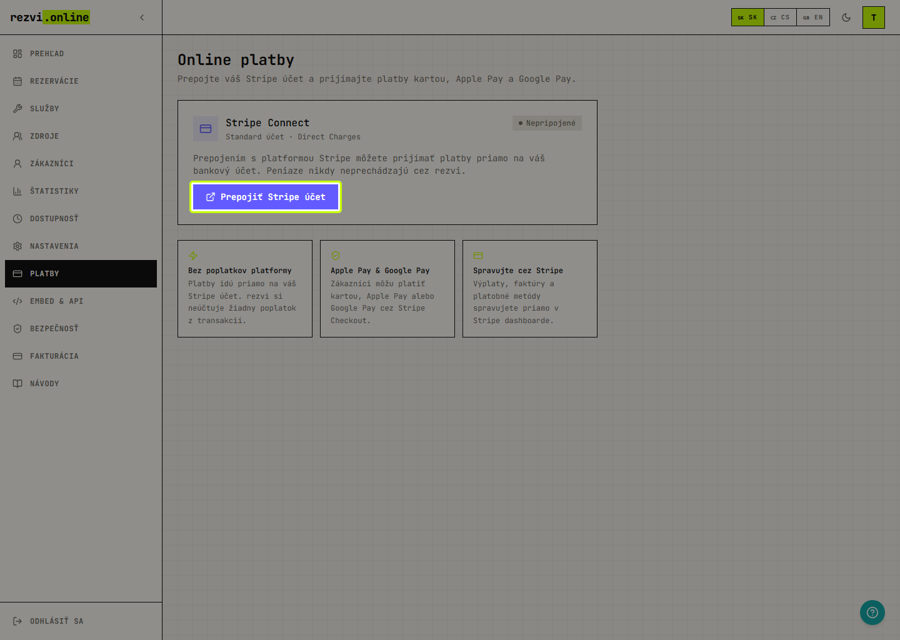The width and height of the screenshot is (900, 640).
Task: Click the Nepripojené status badge
Action: [x=547, y=123]
